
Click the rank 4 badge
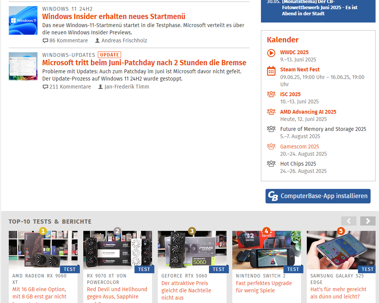pyautogui.click(x=266, y=231)
